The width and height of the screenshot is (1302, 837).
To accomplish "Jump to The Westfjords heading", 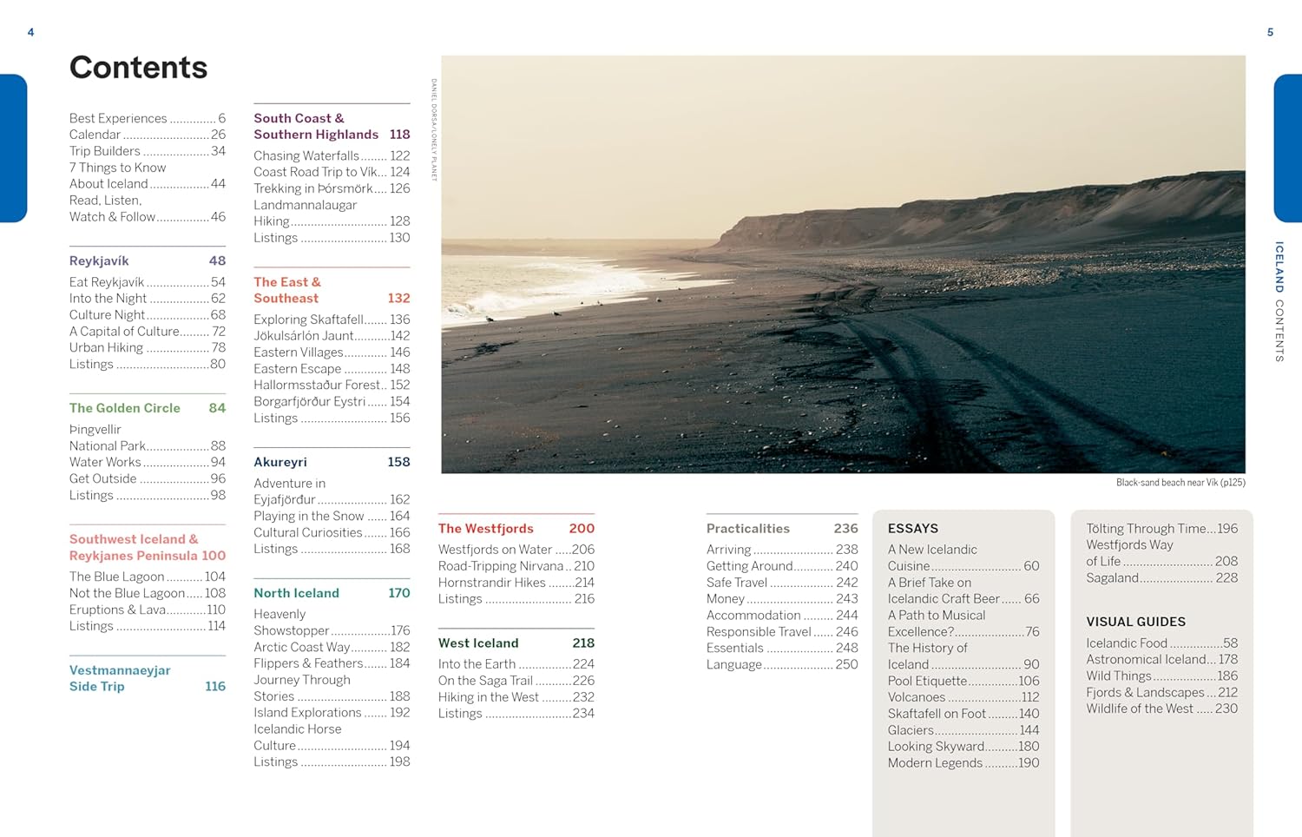I will click(x=485, y=528).
